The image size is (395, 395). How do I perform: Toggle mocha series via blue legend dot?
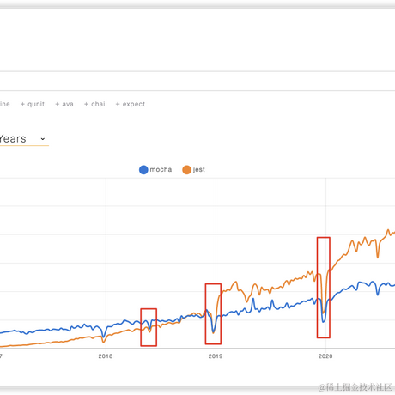pyautogui.click(x=143, y=170)
